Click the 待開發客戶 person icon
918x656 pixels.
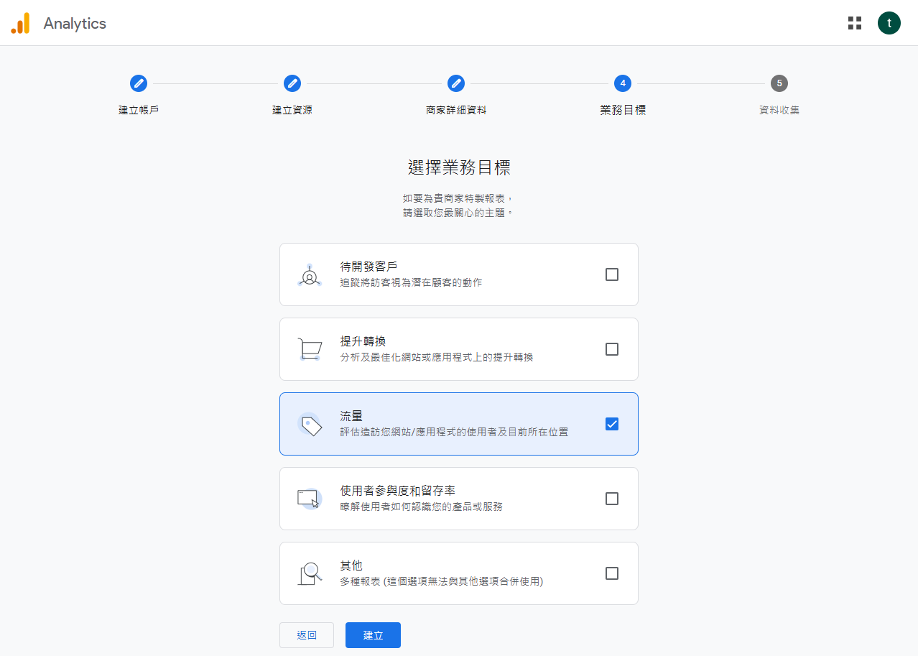pyautogui.click(x=310, y=274)
